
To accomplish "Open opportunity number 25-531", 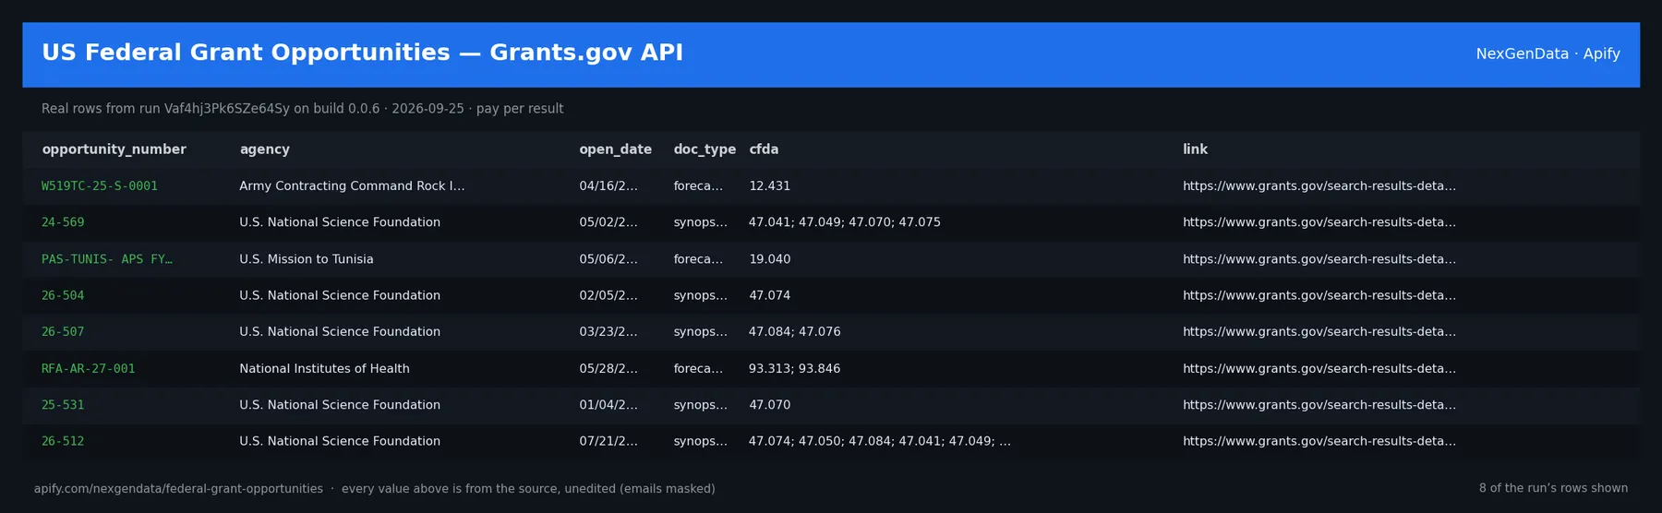I will [x=63, y=405].
